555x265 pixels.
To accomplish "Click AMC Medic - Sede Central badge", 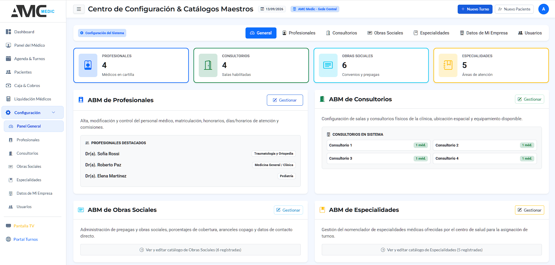I will coord(315,9).
